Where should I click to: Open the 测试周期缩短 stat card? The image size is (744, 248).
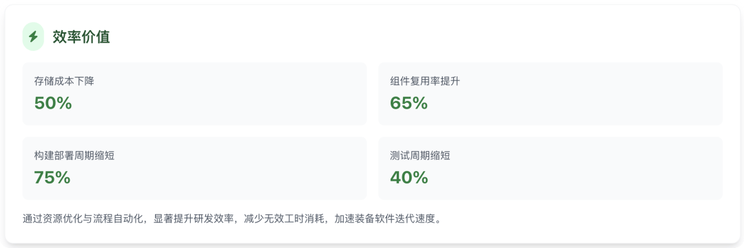click(550, 168)
